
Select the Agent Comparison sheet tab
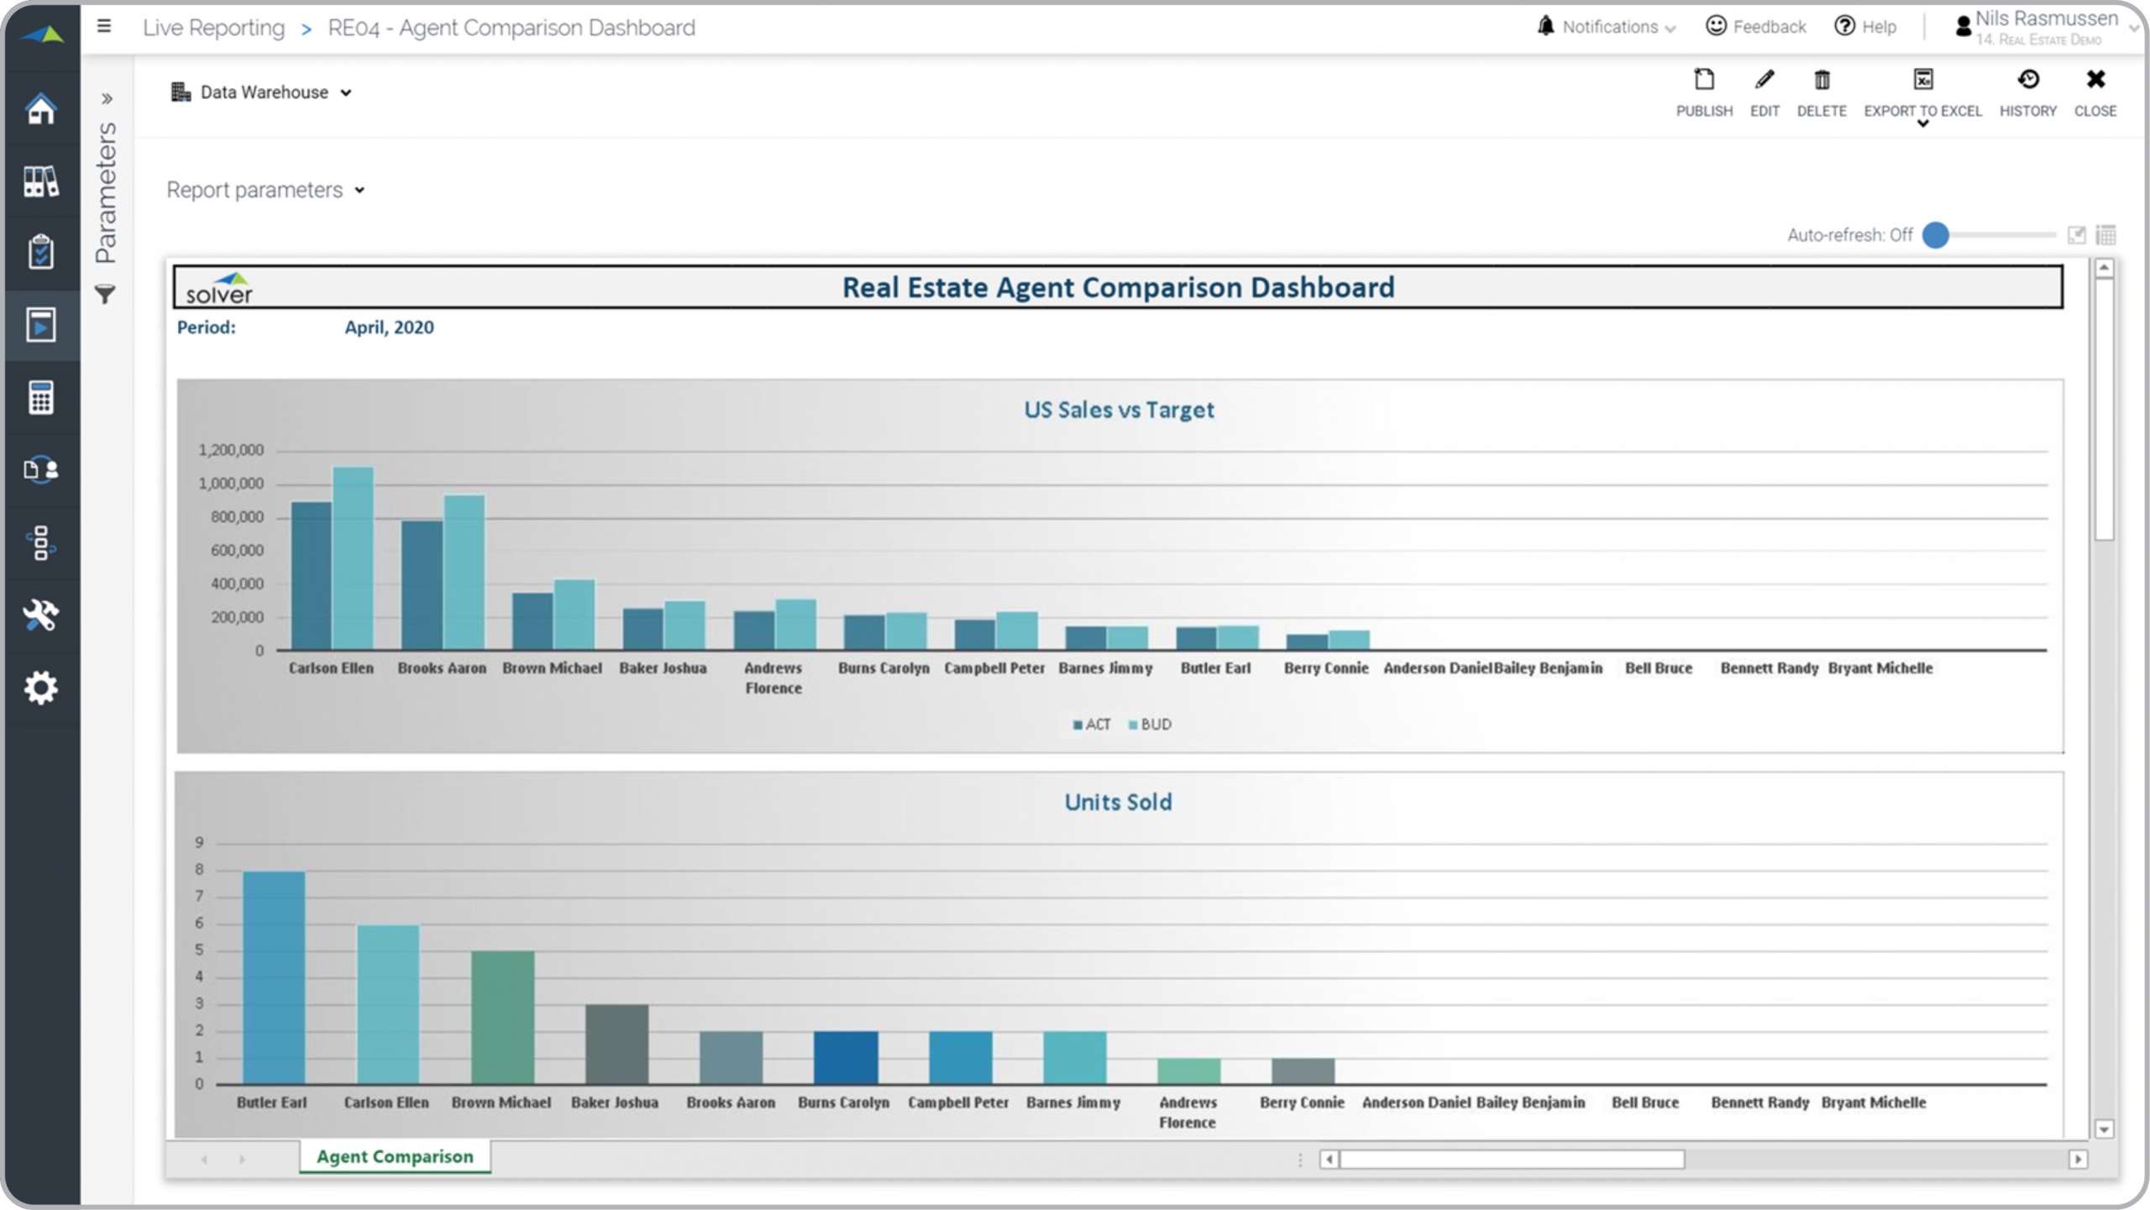(395, 1156)
